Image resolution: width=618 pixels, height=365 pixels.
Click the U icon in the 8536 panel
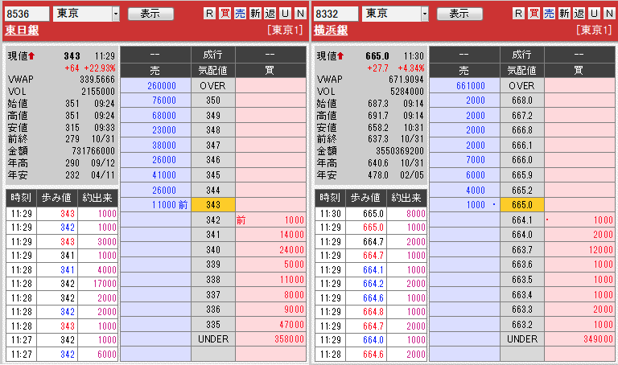pyautogui.click(x=285, y=14)
